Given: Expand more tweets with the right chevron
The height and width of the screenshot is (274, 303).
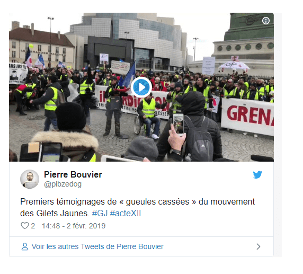Looking at the screenshot, I should coord(259,246).
